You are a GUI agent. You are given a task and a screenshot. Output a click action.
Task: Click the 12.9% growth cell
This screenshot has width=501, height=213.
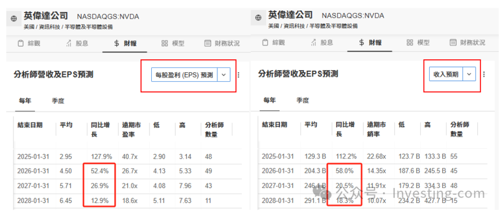point(99,201)
